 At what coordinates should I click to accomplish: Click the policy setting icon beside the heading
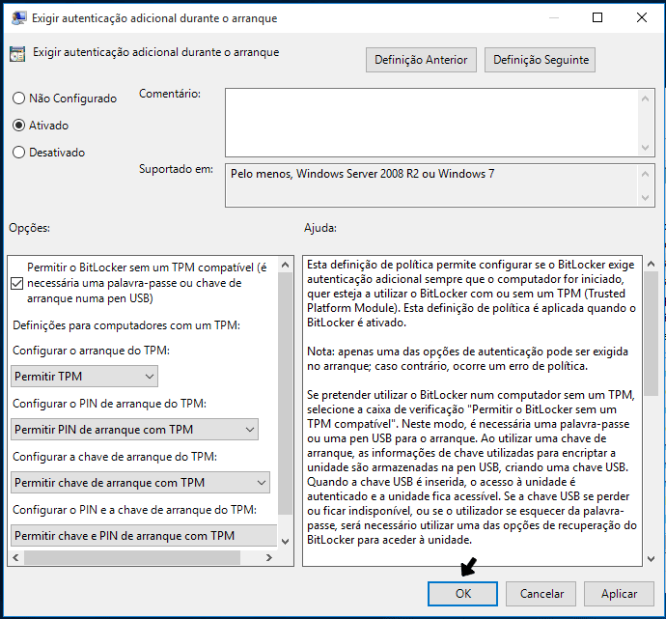pyautogui.click(x=17, y=54)
